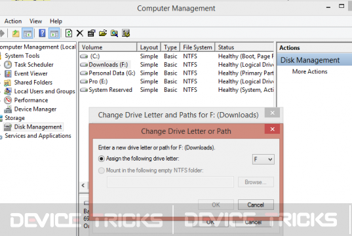Open the drive letter F dropdown

(263, 159)
